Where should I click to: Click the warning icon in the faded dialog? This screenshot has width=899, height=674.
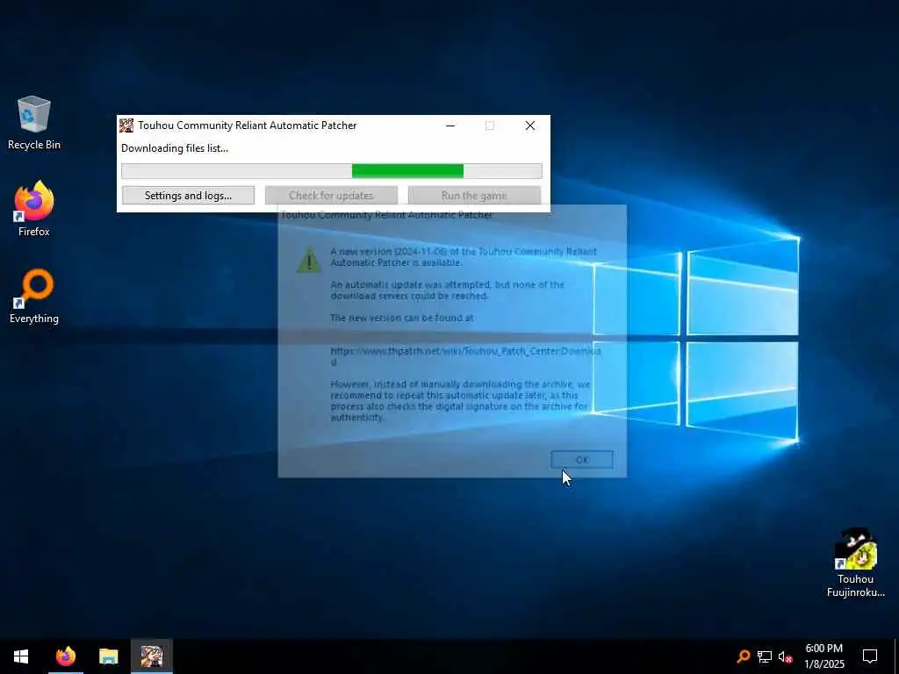click(x=309, y=260)
